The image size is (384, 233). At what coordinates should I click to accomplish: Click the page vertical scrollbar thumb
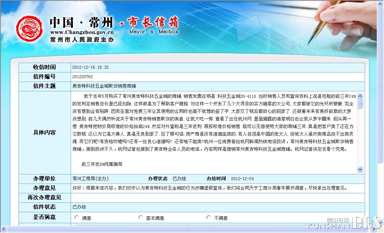380,85
